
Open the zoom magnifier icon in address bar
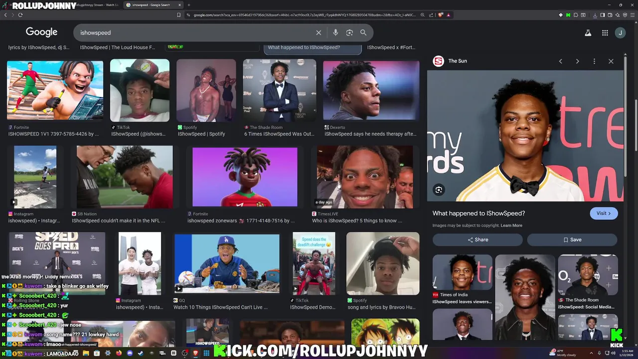click(x=423, y=15)
